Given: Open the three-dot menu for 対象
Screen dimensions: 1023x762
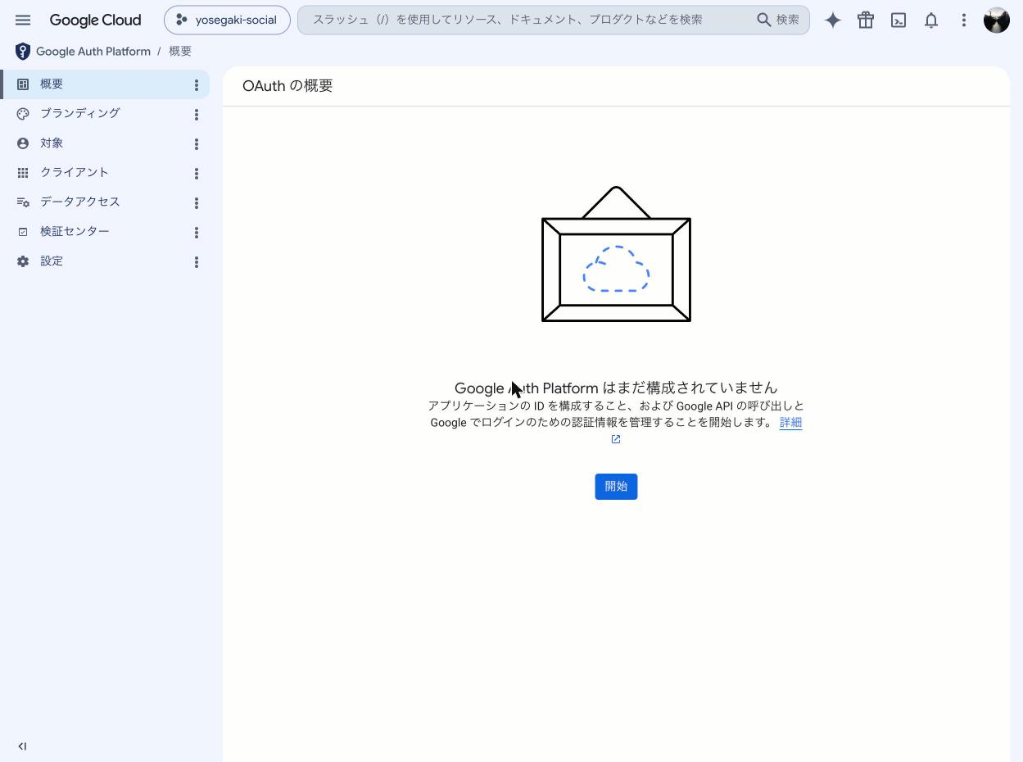Looking at the screenshot, I should pos(197,144).
